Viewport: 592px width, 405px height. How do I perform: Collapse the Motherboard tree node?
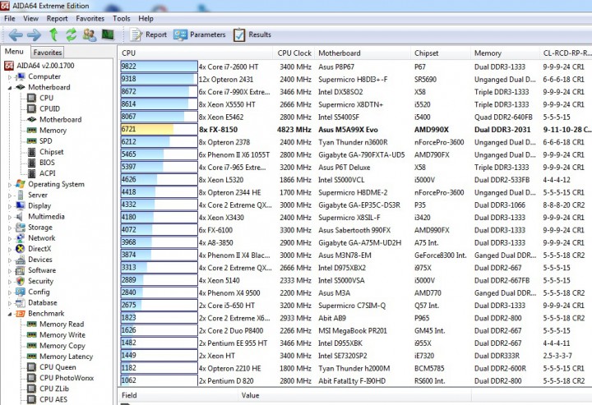[10, 87]
